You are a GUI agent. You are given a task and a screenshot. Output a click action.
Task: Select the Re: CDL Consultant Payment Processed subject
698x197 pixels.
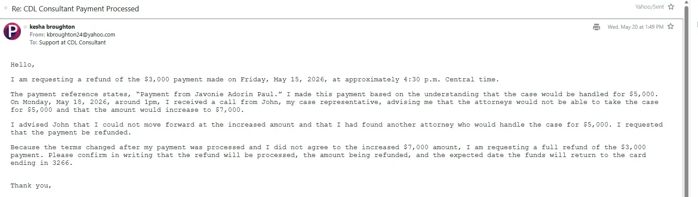tap(75, 9)
